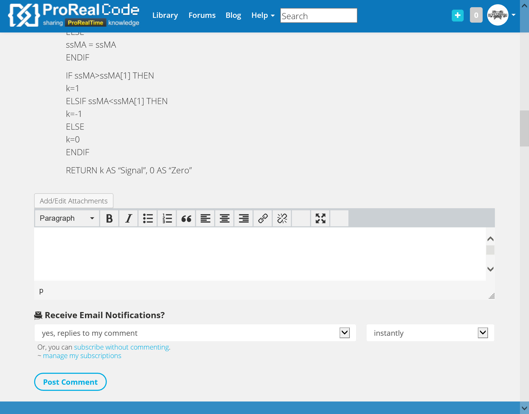Center align the comment text
This screenshot has height=414, width=529.
pyautogui.click(x=225, y=218)
